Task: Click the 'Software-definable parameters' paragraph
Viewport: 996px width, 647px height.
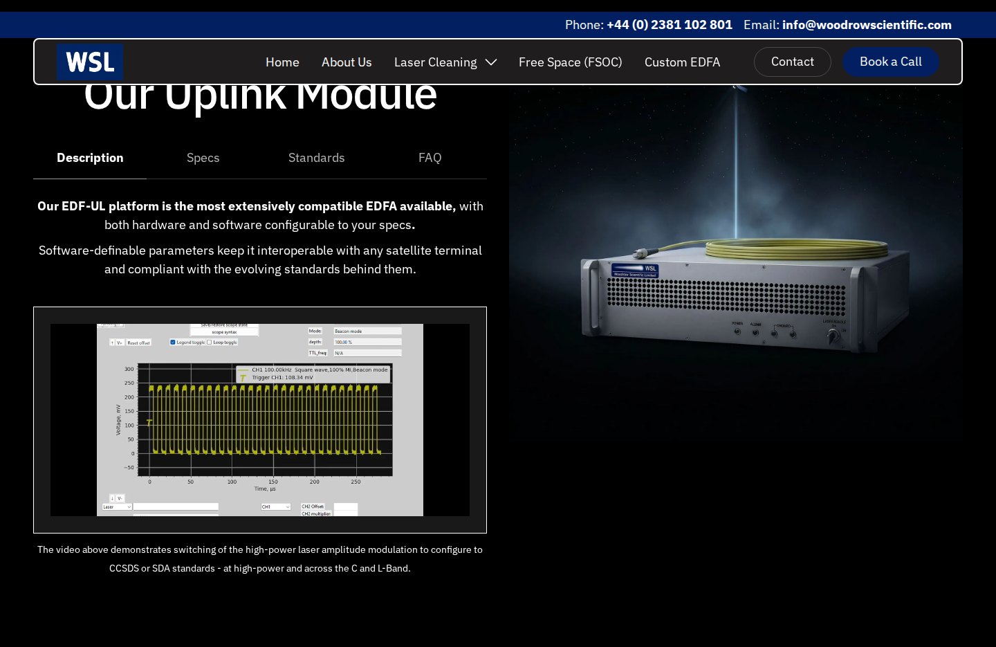Action: click(x=260, y=259)
